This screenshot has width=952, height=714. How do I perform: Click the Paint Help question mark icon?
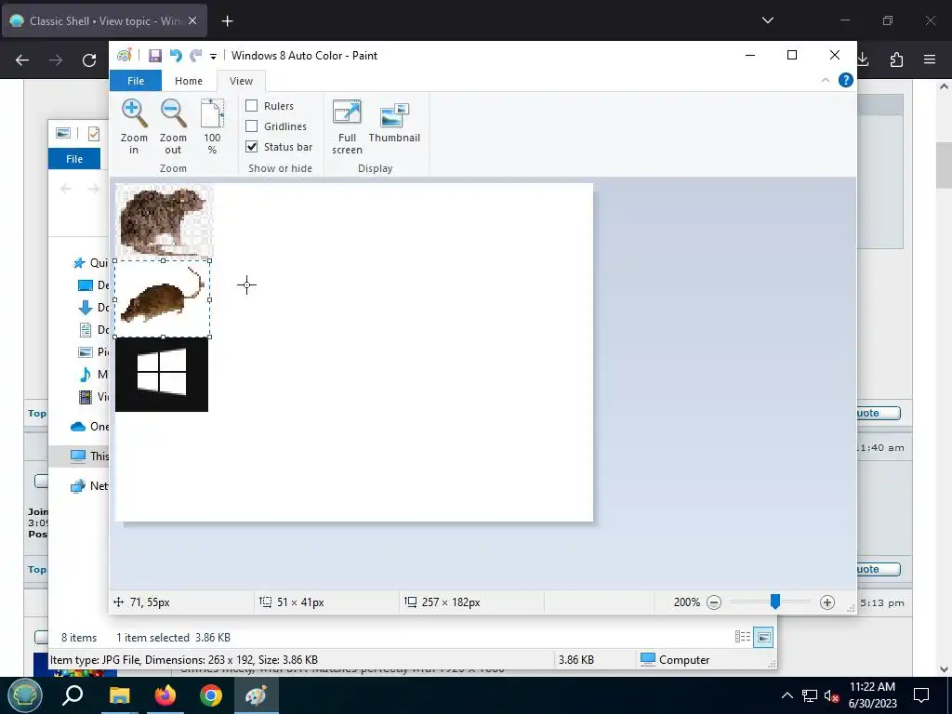845,80
